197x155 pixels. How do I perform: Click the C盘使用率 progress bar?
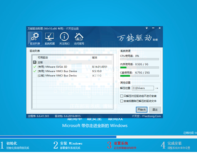tap(140, 76)
